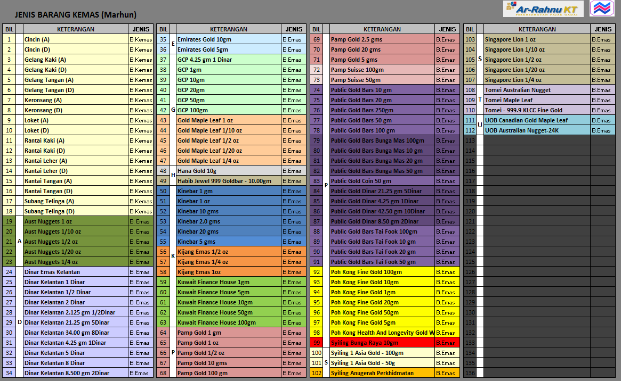Click the 'Rantai Leher (A)' cell
This screenshot has height=381, width=621.
(76, 161)
